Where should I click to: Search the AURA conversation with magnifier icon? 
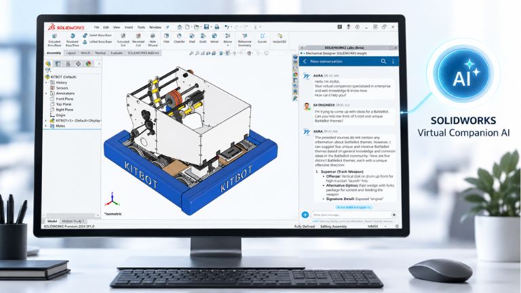click(x=383, y=62)
